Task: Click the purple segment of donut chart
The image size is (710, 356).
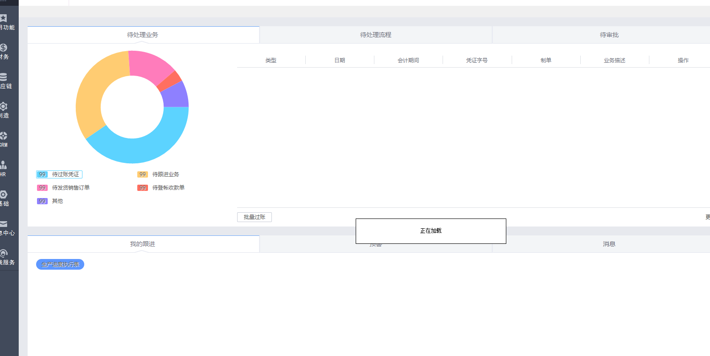Action: (x=176, y=96)
